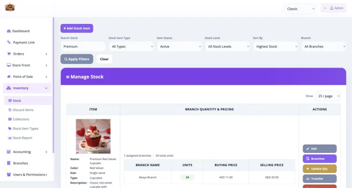Click in the Search Stock field
Image resolution: width=352 pixels, height=188 pixels.
[x=83, y=46]
